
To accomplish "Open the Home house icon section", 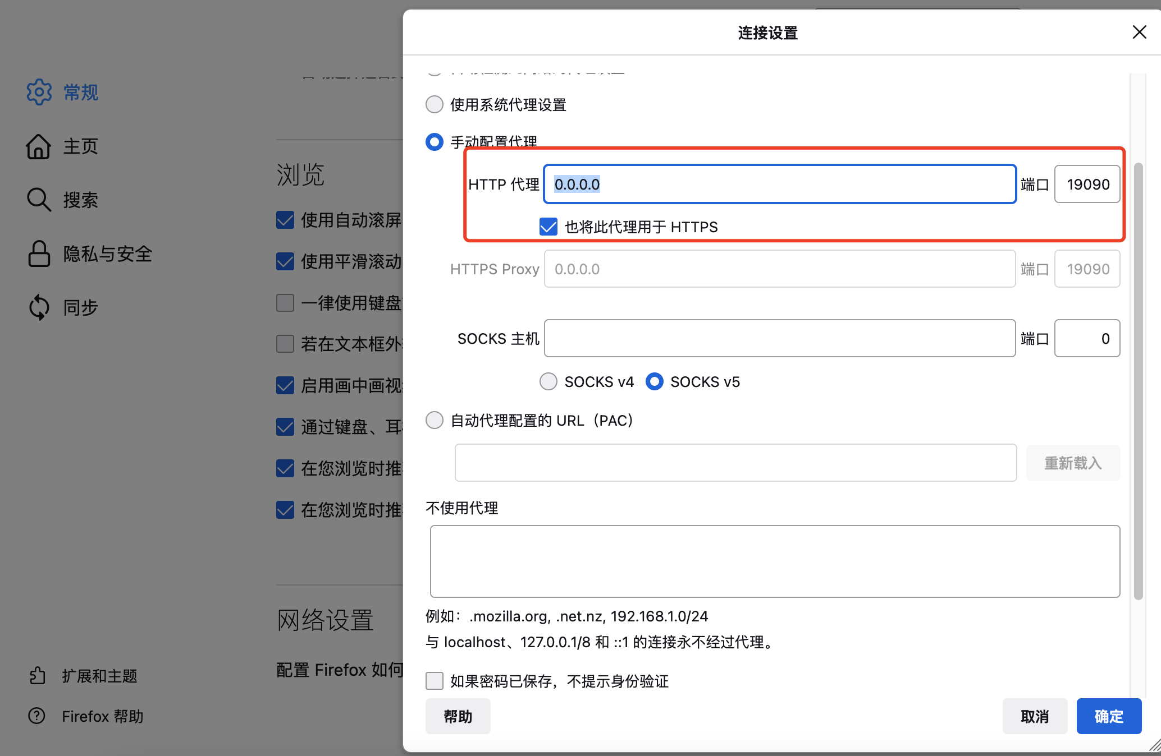I will (39, 146).
